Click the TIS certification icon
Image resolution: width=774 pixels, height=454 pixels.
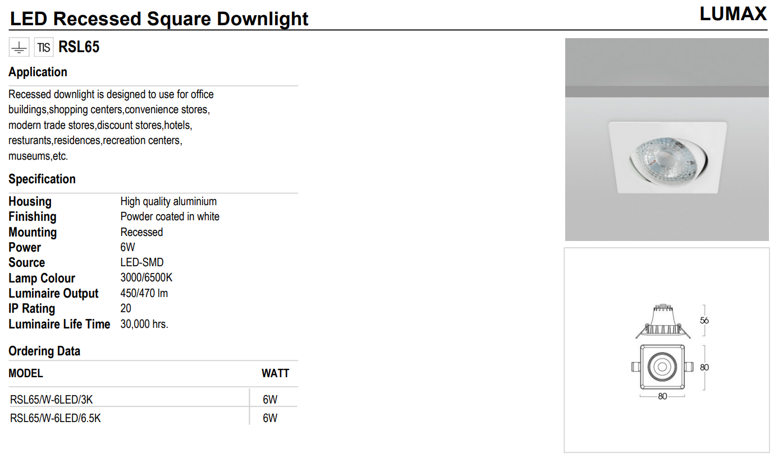click(44, 48)
